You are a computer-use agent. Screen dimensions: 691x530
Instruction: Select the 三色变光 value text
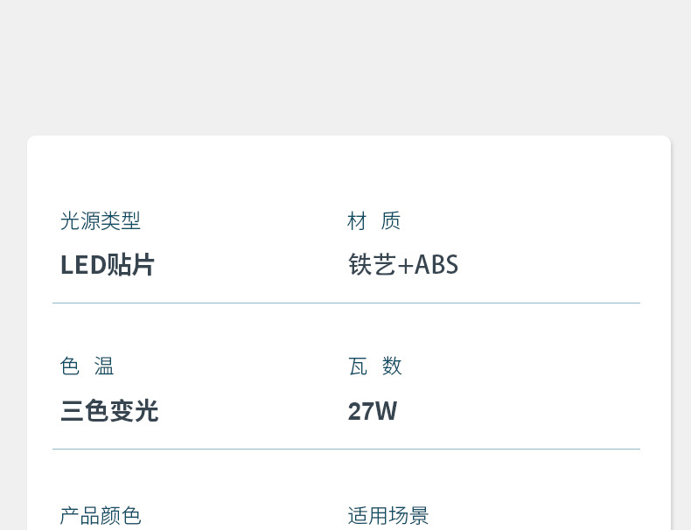pyautogui.click(x=109, y=411)
